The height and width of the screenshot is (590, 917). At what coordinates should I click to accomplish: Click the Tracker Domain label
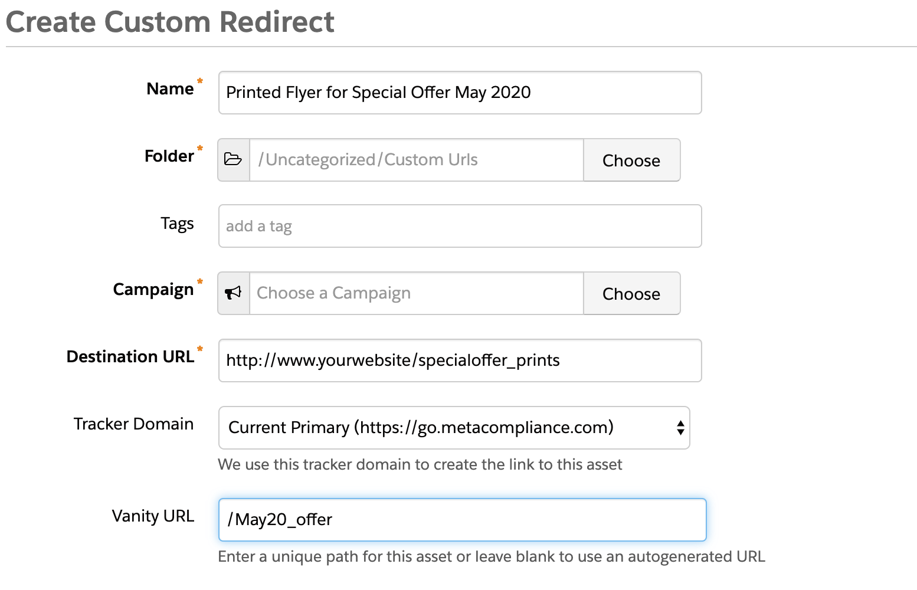pyautogui.click(x=133, y=424)
